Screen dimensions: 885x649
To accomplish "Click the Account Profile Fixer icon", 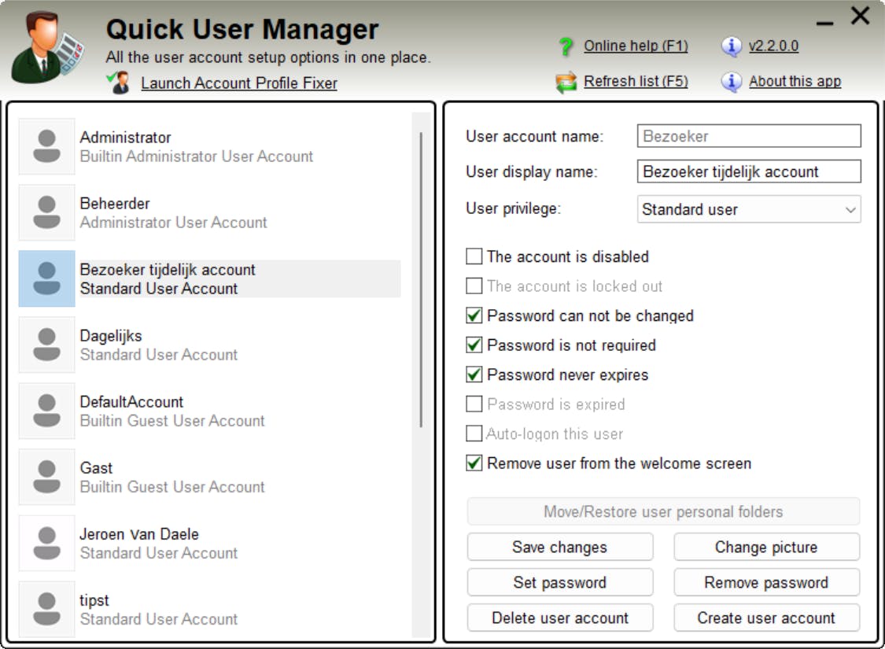I will (120, 83).
